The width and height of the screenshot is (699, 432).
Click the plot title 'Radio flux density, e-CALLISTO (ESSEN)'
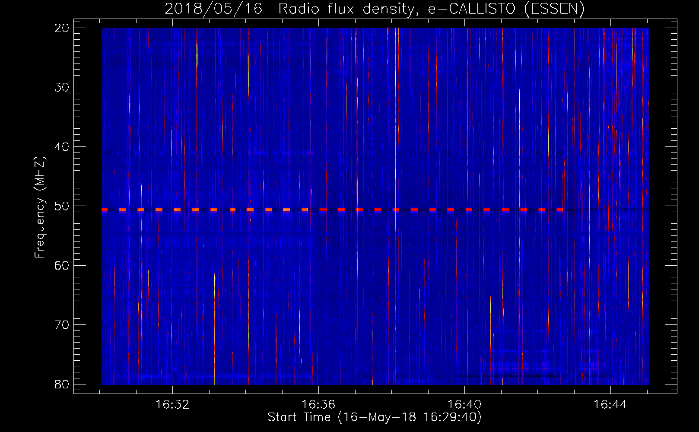click(x=431, y=9)
